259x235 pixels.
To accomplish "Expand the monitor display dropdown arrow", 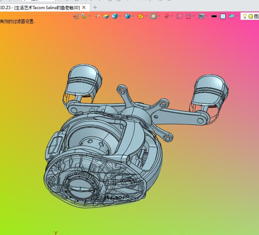I will (207, 16).
